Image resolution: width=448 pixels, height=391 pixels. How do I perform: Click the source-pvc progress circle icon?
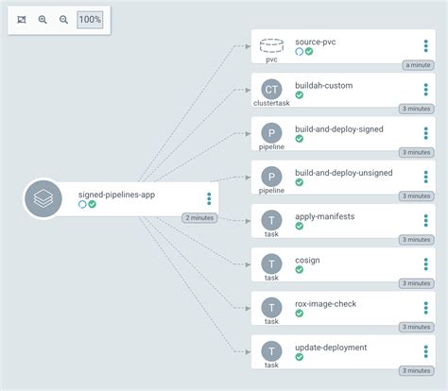(x=300, y=51)
